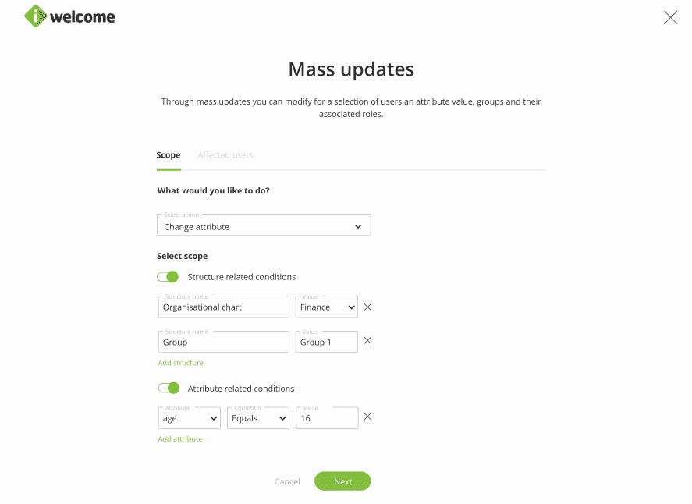This screenshot has height=504, width=692.
Task: Click the Add structure link
Action: pos(180,363)
